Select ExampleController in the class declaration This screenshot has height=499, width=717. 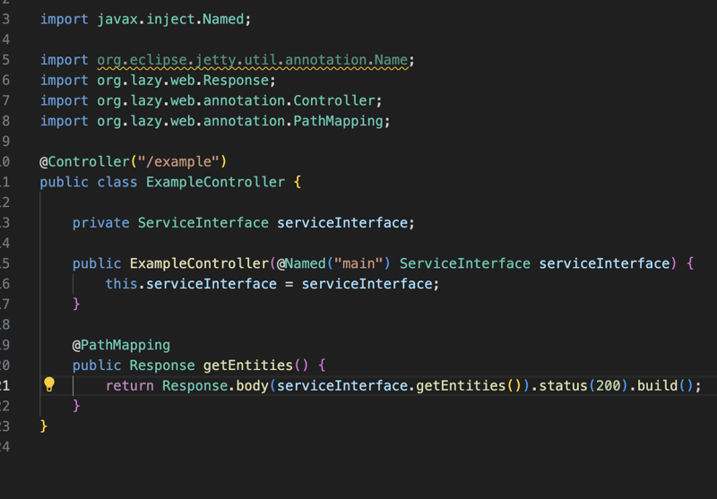[x=215, y=182]
